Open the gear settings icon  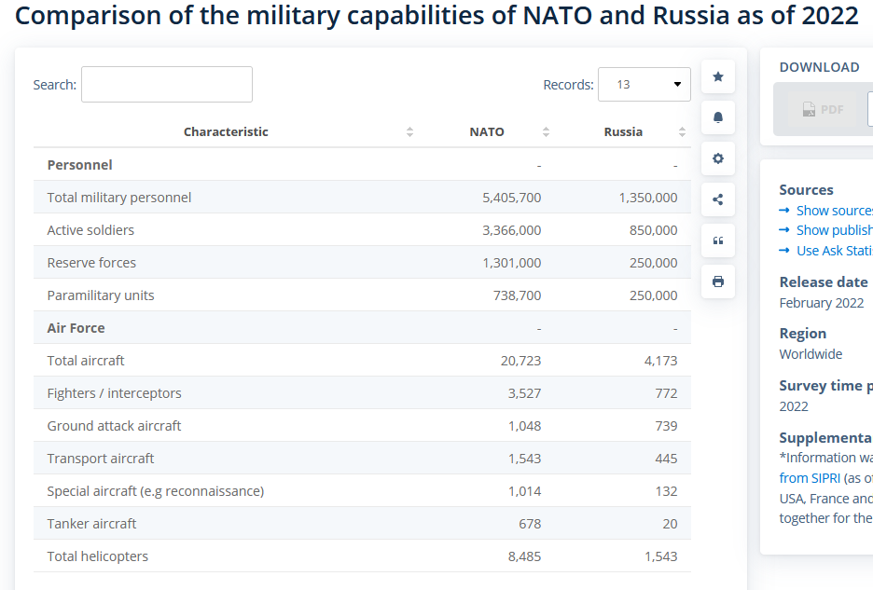pos(718,158)
